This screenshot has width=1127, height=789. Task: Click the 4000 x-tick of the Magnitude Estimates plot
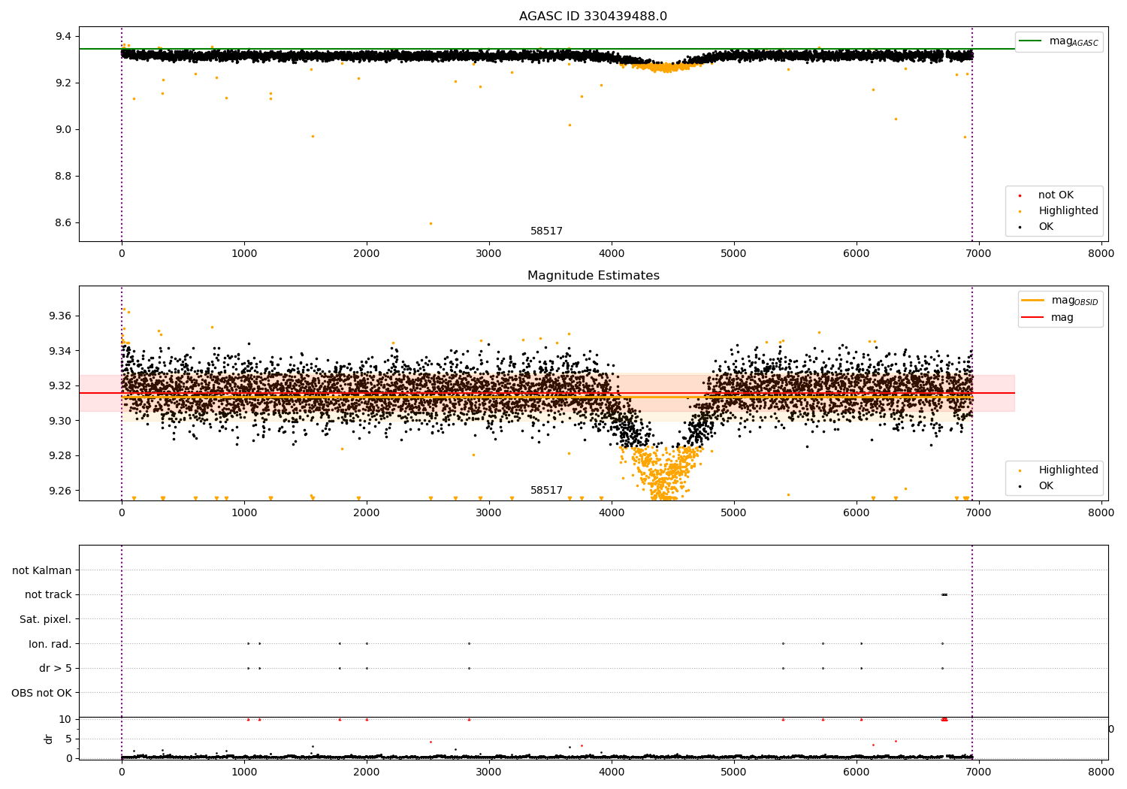tap(612, 513)
